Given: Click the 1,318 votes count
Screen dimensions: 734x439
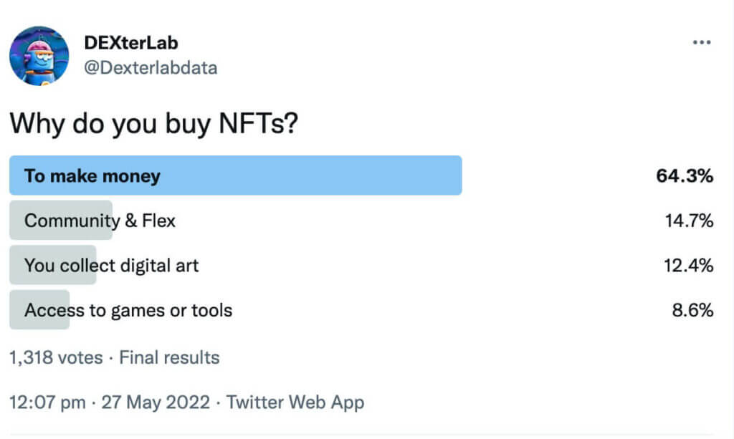Looking at the screenshot, I should [x=56, y=357].
